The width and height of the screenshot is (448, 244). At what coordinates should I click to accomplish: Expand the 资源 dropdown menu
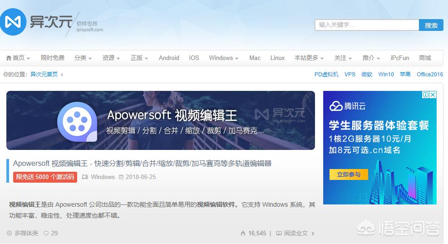118,58
